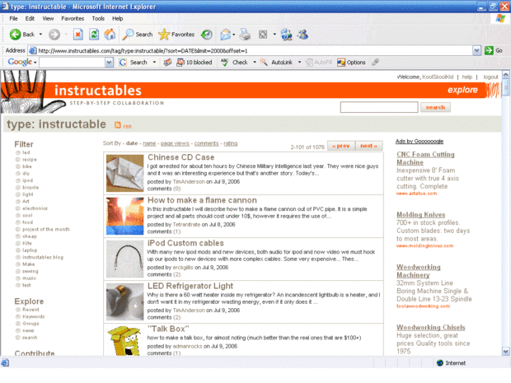Open the CNC Foam Cutting Machine ad
The height and width of the screenshot is (383, 511).
425,158
